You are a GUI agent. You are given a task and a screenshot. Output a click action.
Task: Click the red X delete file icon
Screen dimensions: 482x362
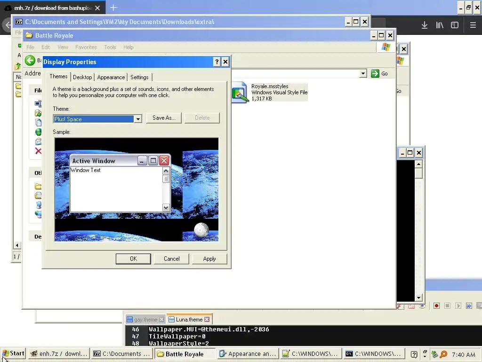pyautogui.click(x=38, y=151)
